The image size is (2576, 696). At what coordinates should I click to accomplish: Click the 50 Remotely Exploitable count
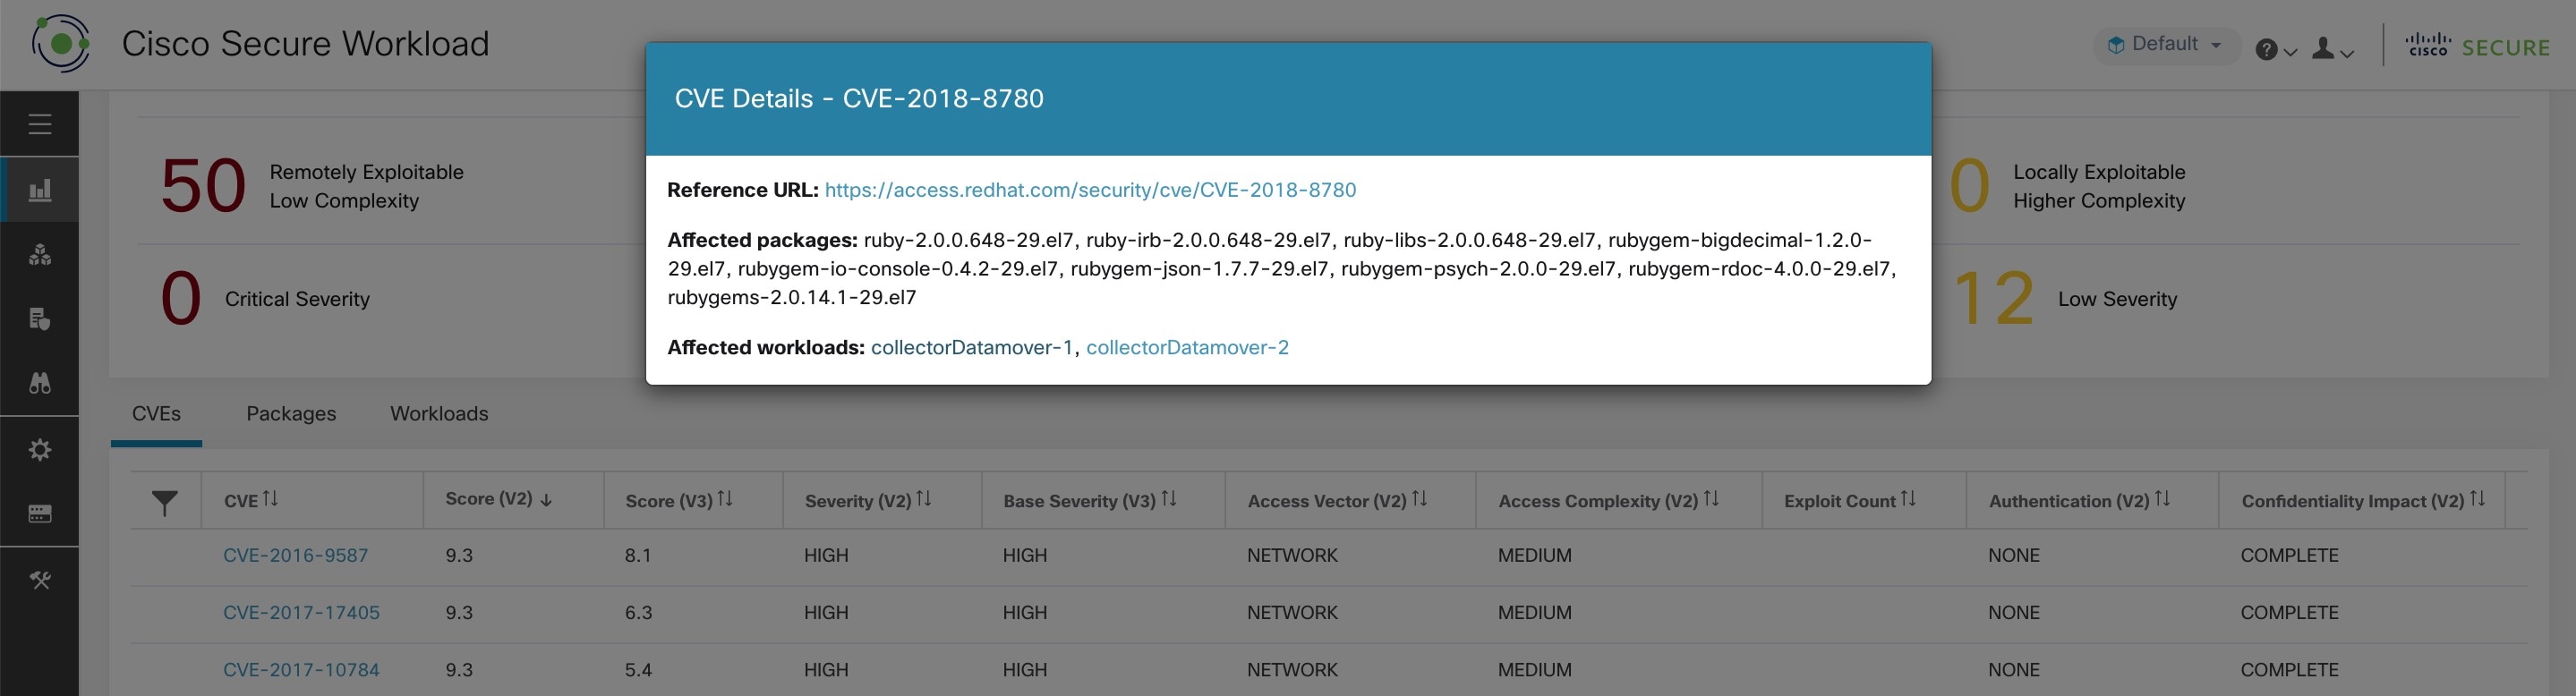pos(203,186)
